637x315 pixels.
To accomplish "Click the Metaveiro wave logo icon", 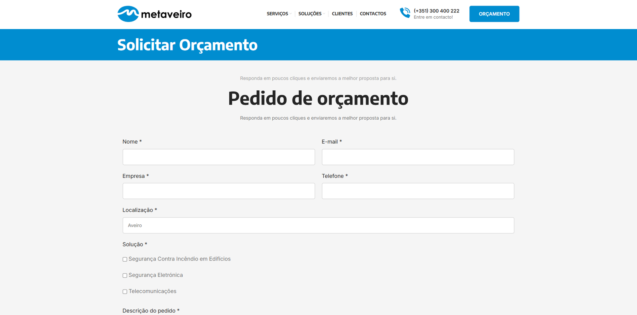I will click(x=128, y=14).
